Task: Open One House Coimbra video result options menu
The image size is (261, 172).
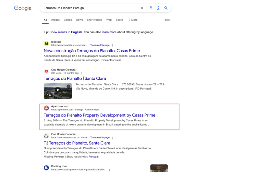Action: point(82,73)
